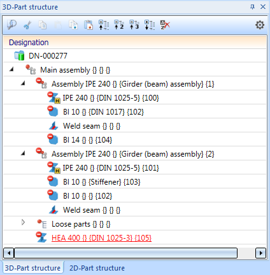
Task: Click the icon of Assembly IPE 240 {1}
Action: (41, 83)
